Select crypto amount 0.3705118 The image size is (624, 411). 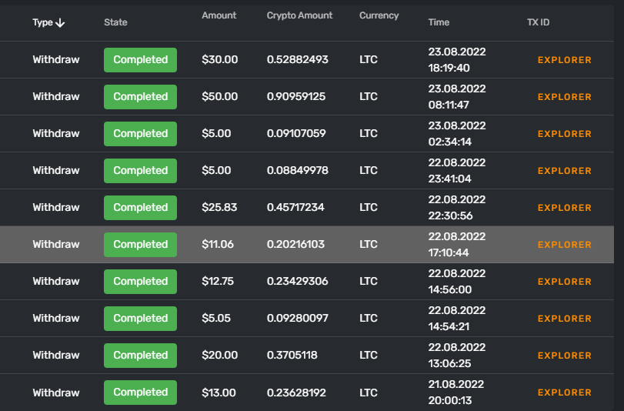pyautogui.click(x=292, y=356)
